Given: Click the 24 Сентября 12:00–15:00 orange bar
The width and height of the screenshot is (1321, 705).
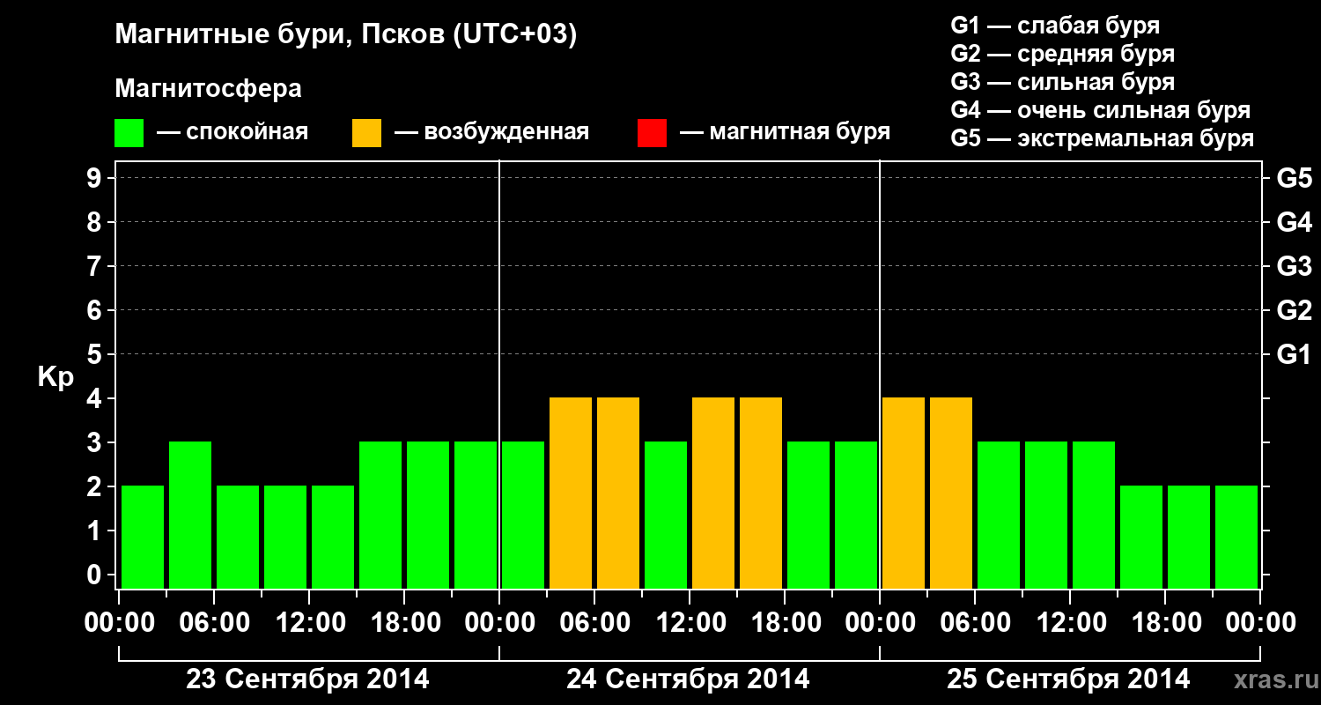Looking at the screenshot, I should 713,493.
